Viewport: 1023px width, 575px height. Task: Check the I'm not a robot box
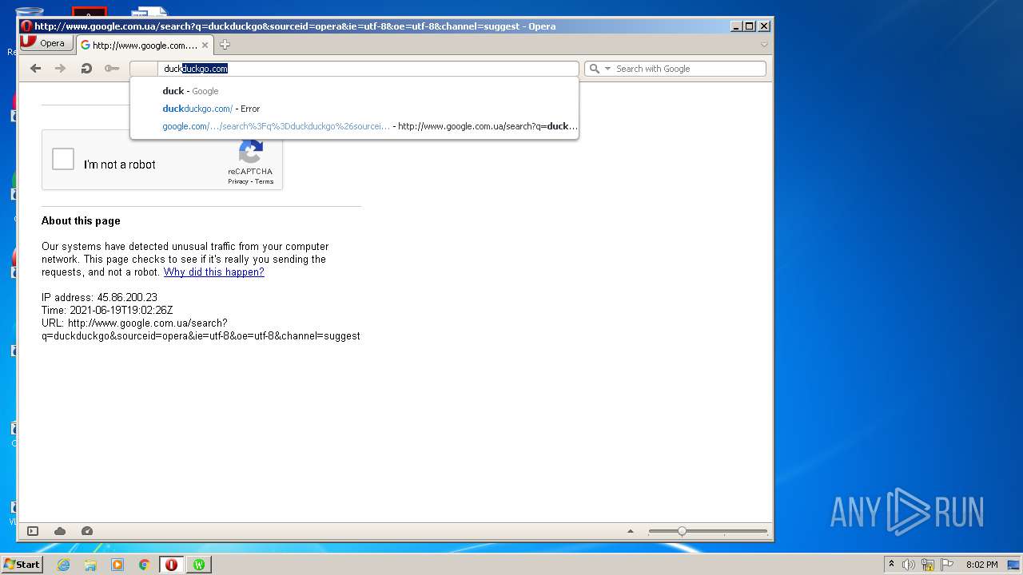click(x=63, y=159)
